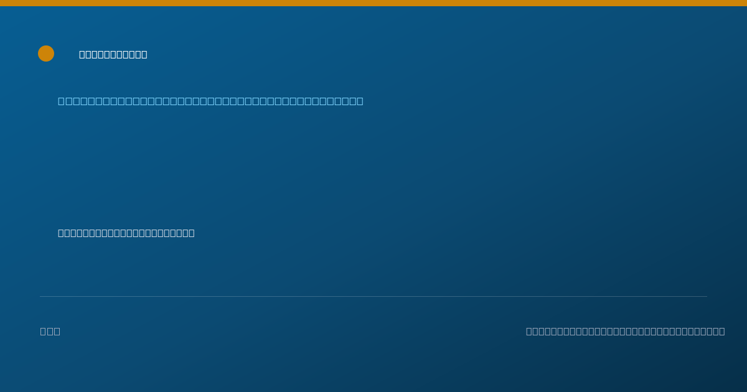The image size is (747, 392).
Task: Click the short footer label at bottom left
Action: pos(50,331)
